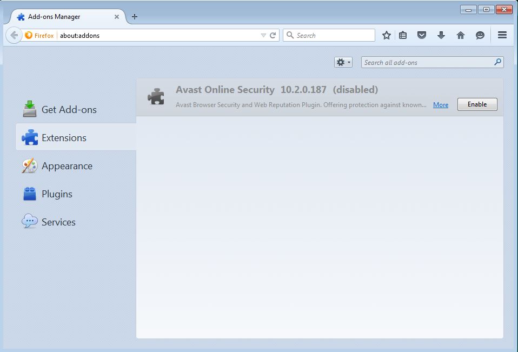Open a new tab with plus button
Viewport: 518px width, 352px height.
[135, 17]
